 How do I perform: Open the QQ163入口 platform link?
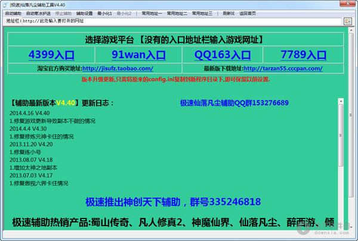223,55
